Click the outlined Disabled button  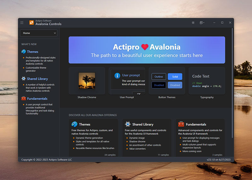(159, 85)
